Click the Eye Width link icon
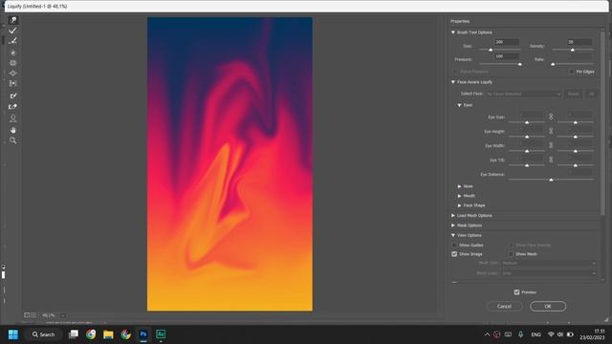 click(551, 145)
